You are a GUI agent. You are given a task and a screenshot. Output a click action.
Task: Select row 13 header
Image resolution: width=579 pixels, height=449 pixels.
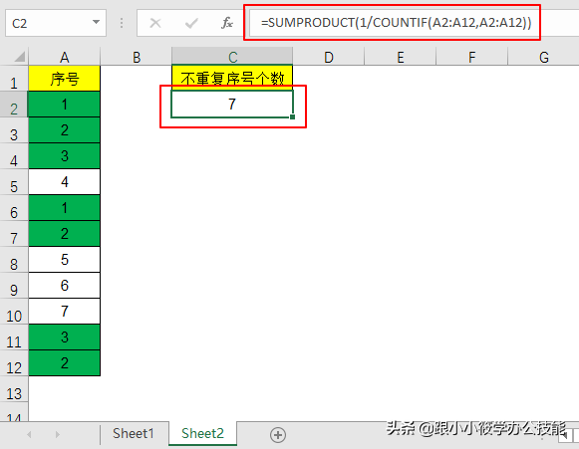click(x=14, y=389)
